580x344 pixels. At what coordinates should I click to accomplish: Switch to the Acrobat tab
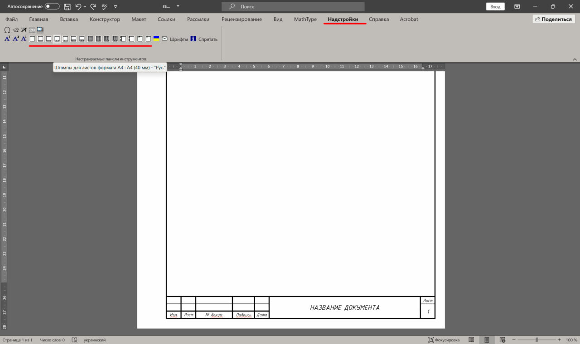coord(409,19)
